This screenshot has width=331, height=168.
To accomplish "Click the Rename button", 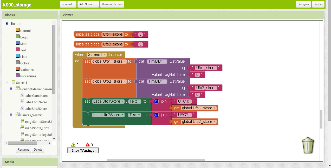I will pyautogui.click(x=23, y=150).
